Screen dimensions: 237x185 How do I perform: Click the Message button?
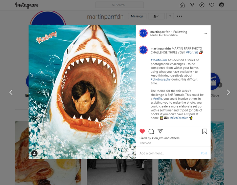(137, 16)
